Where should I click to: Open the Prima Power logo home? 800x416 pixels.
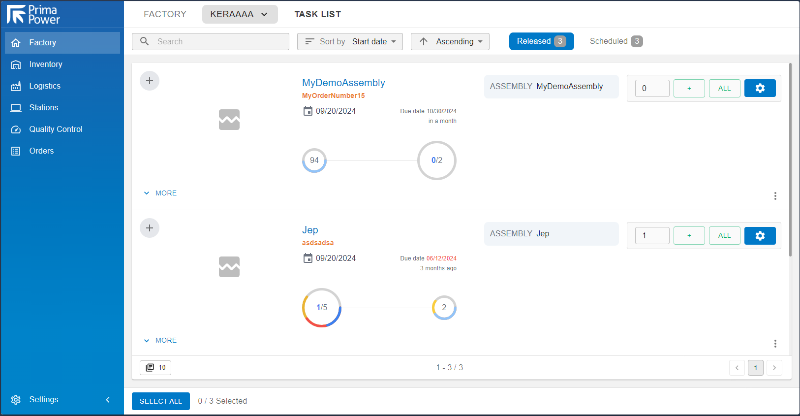(33, 14)
